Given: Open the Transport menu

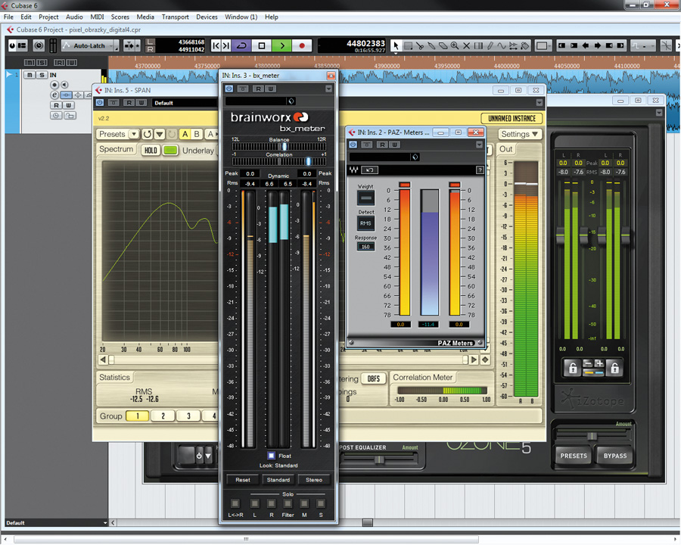Looking at the screenshot, I should pyautogui.click(x=175, y=17).
